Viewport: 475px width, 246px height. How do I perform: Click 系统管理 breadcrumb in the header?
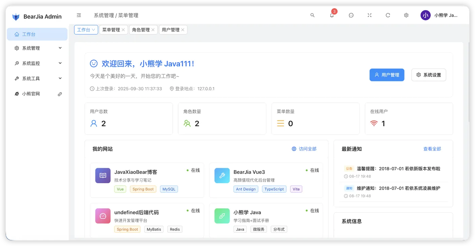pyautogui.click(x=104, y=15)
